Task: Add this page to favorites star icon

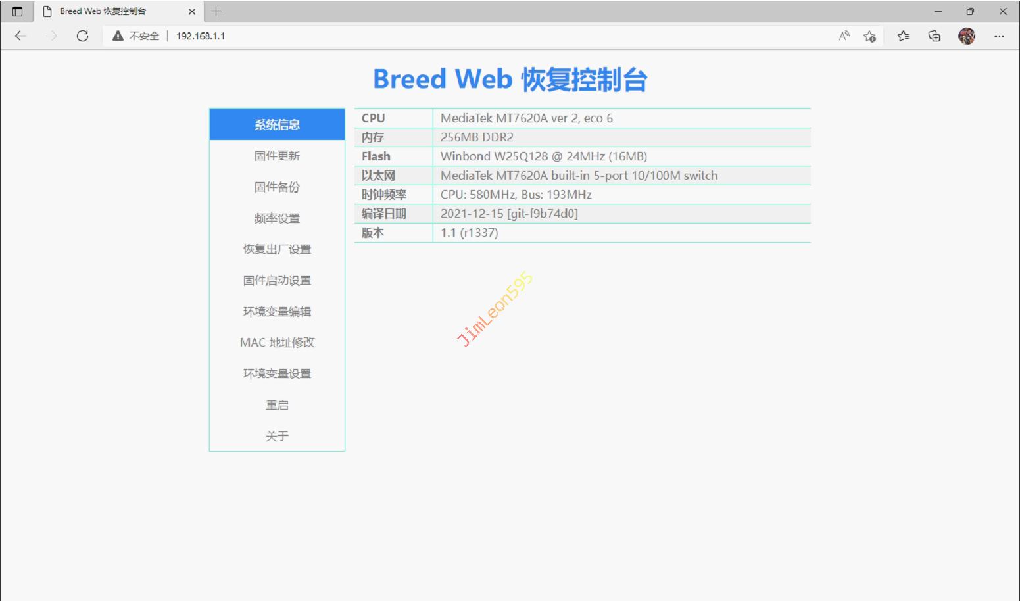Action: pos(869,36)
